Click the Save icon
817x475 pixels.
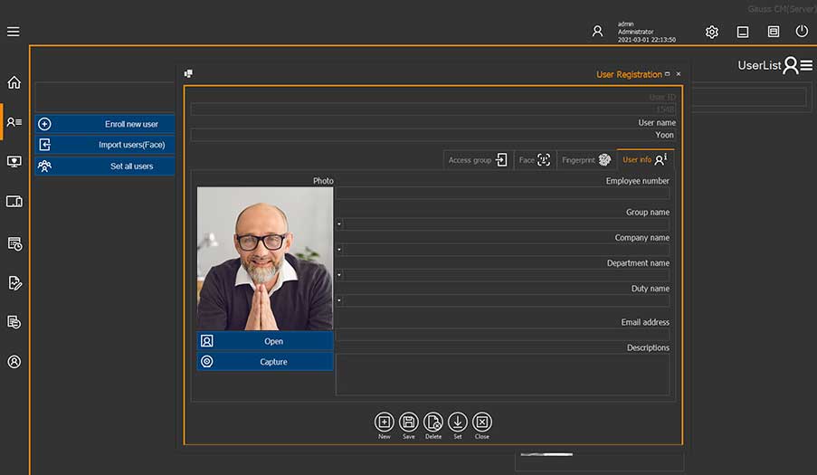click(x=409, y=422)
